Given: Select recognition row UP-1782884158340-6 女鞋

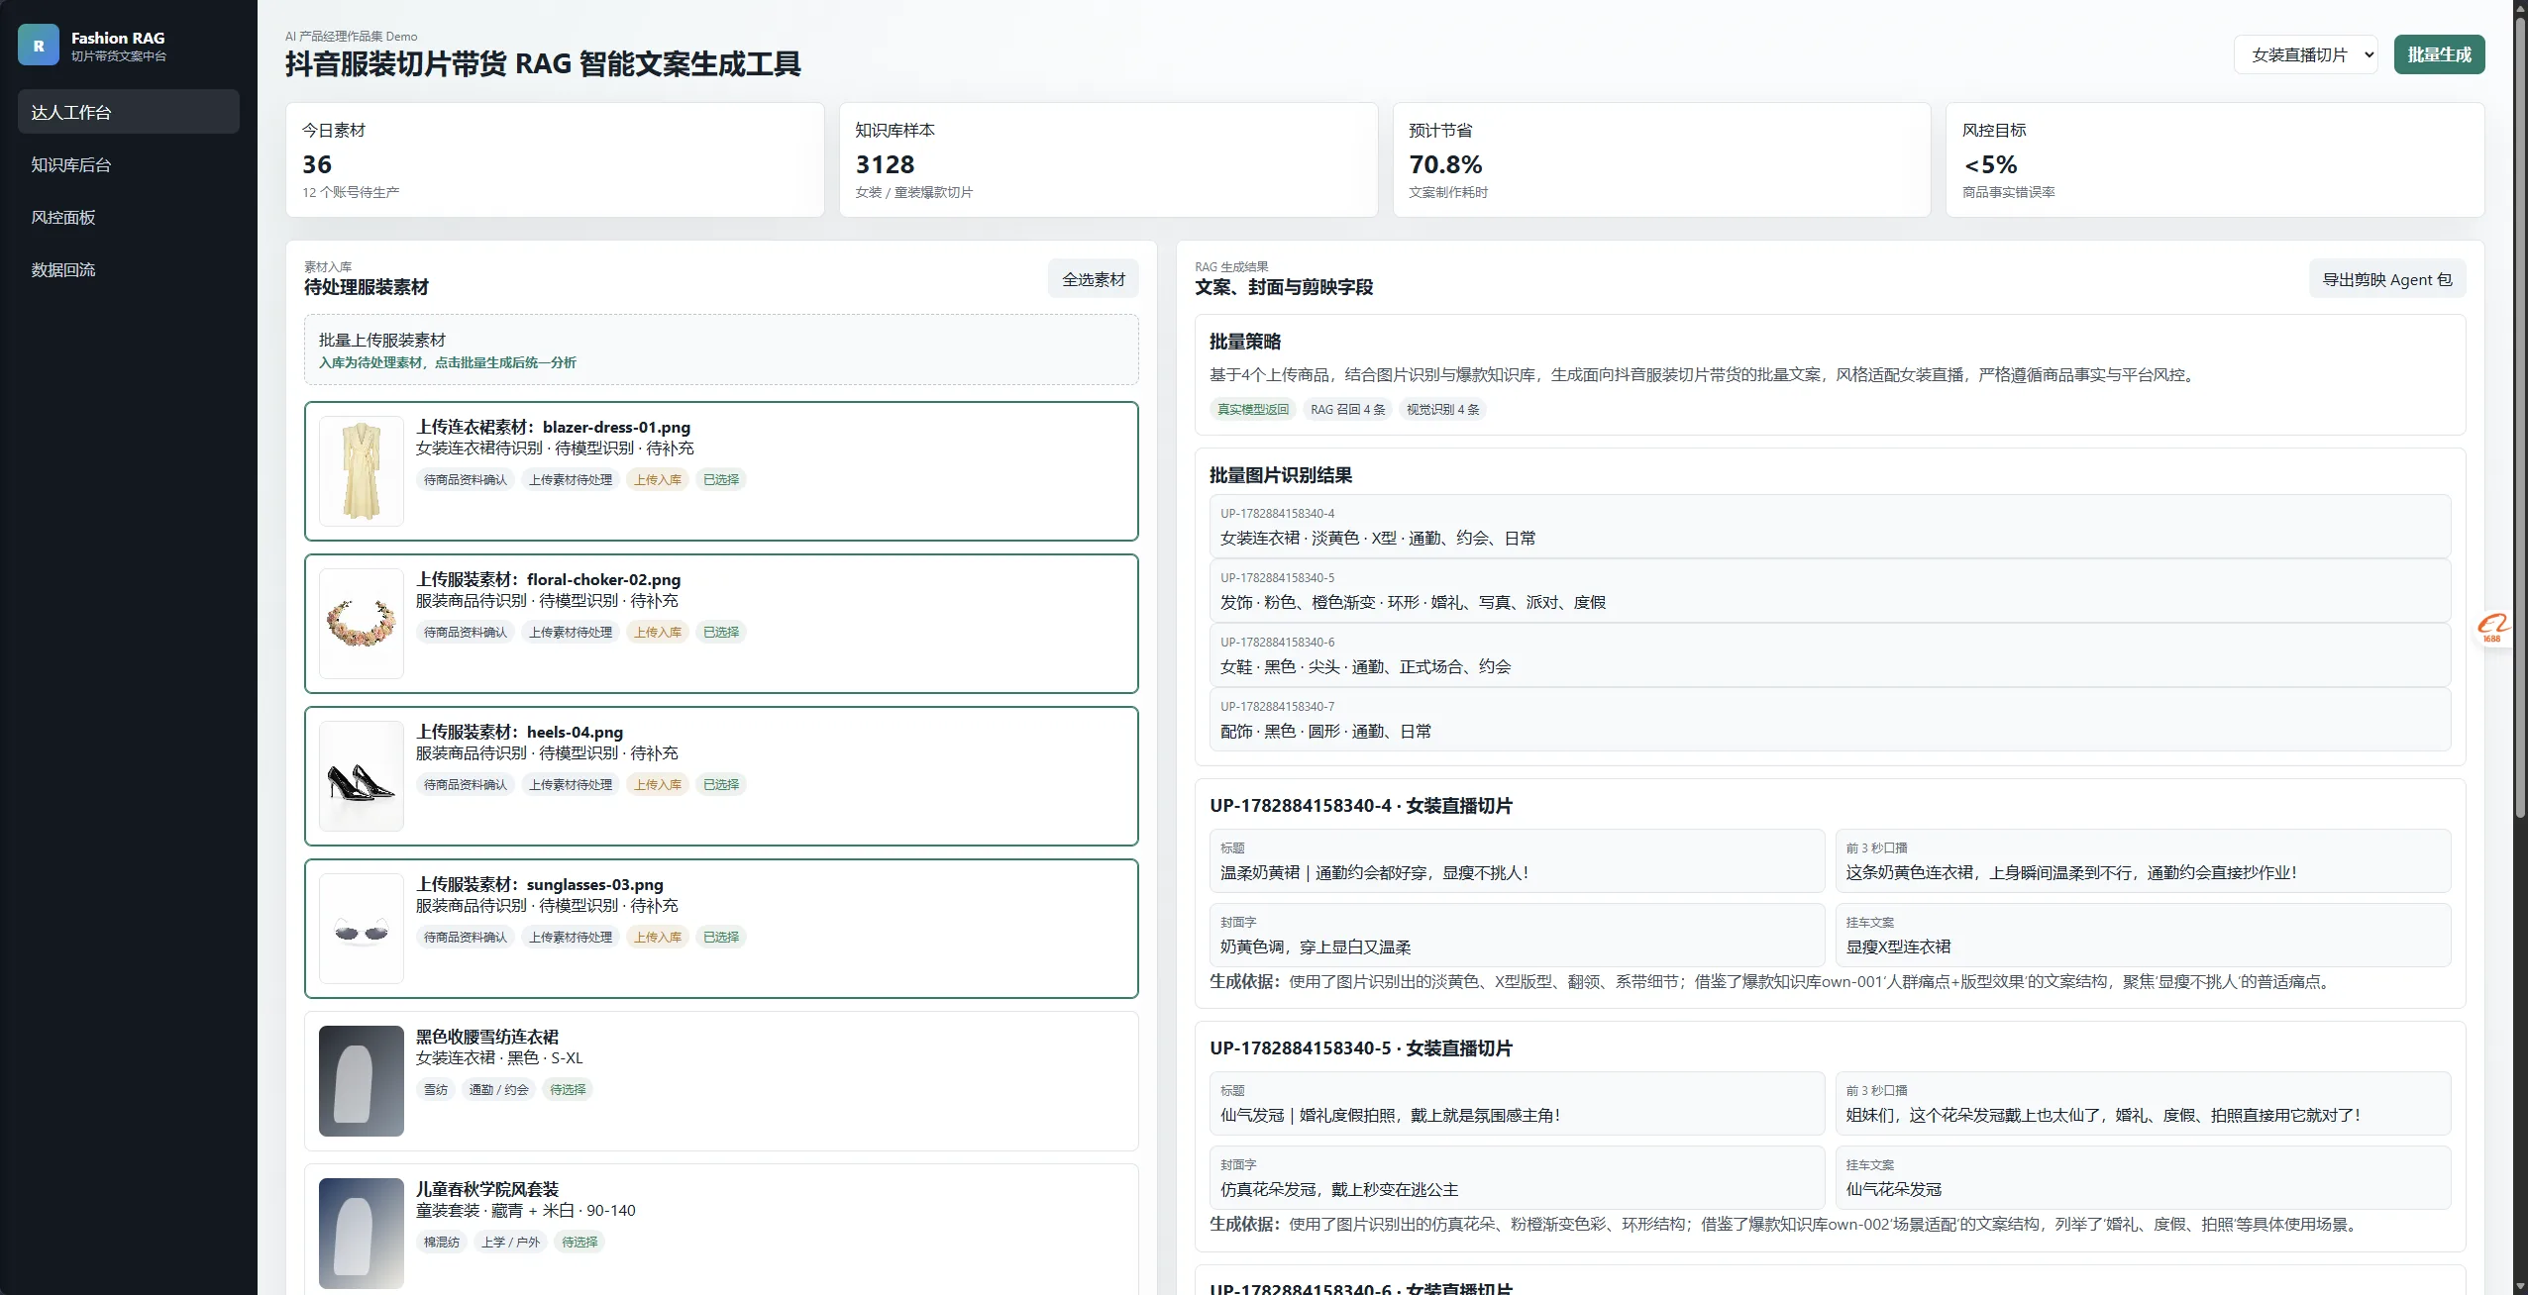Looking at the screenshot, I should tap(1830, 655).
